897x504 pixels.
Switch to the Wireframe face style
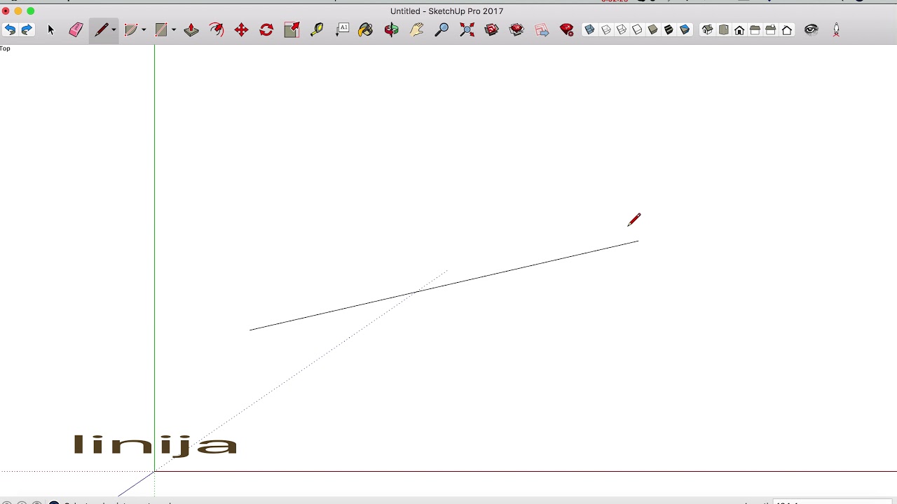coord(622,29)
